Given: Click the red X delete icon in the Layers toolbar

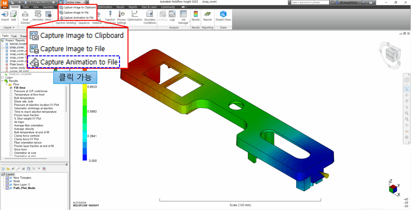Looking at the screenshot, I should point(44,169).
